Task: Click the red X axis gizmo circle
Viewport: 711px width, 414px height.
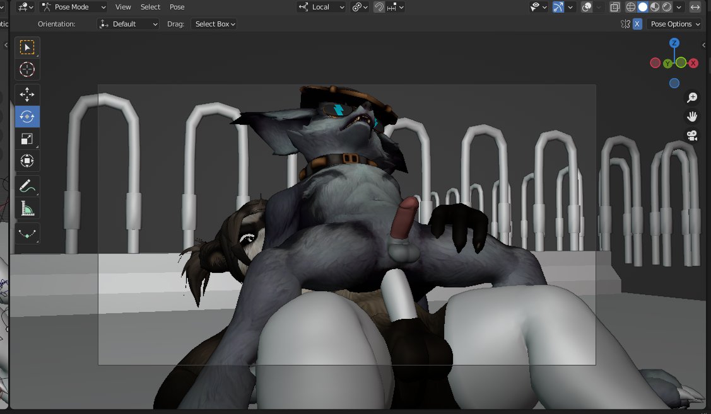Action: (693, 64)
